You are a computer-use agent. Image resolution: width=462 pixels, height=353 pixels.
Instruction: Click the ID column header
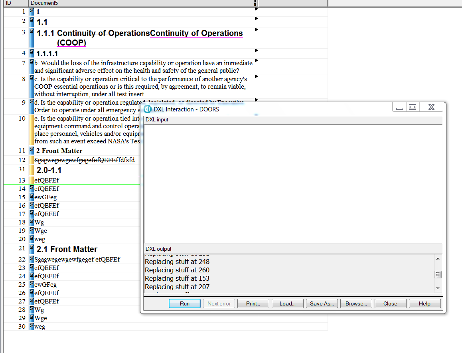click(15, 3)
